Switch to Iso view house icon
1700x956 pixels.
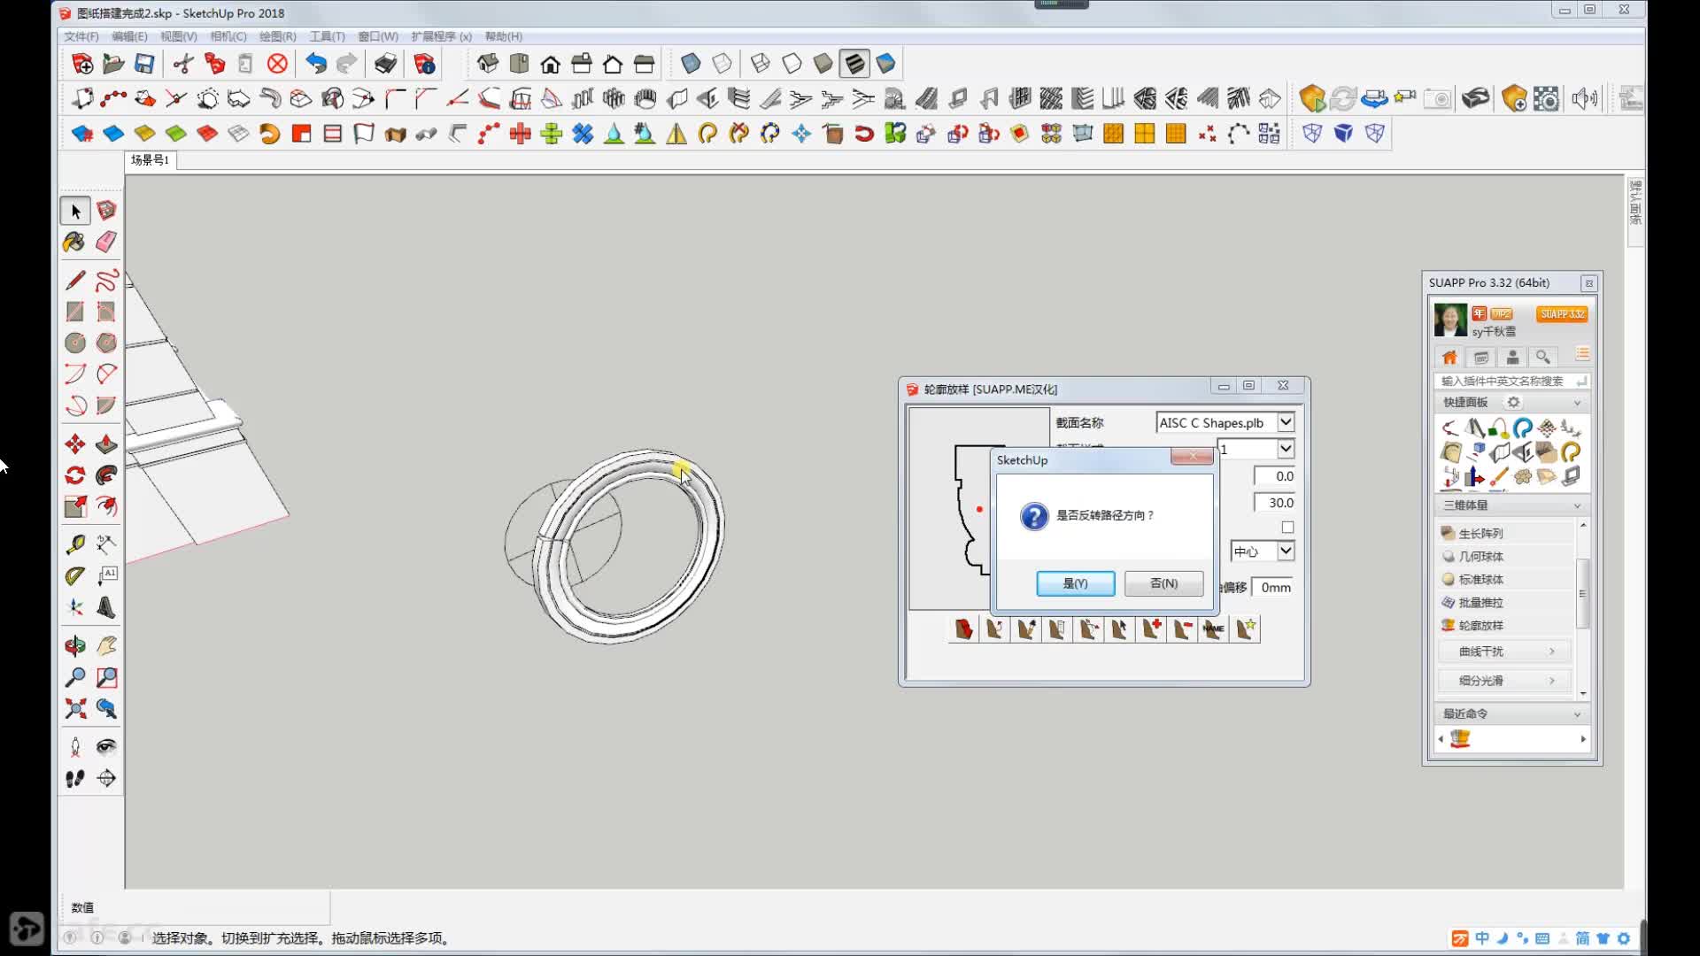coord(488,64)
